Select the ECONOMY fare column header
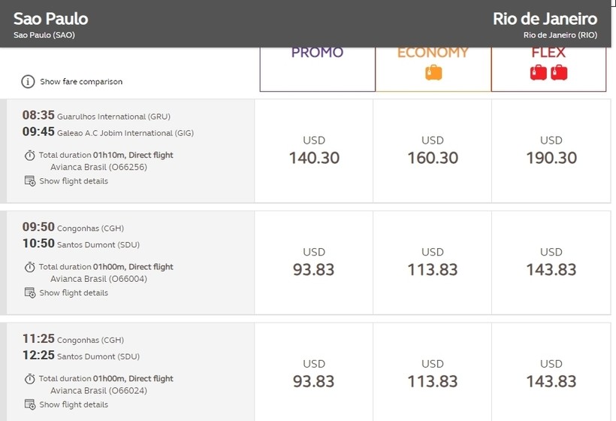 click(433, 69)
